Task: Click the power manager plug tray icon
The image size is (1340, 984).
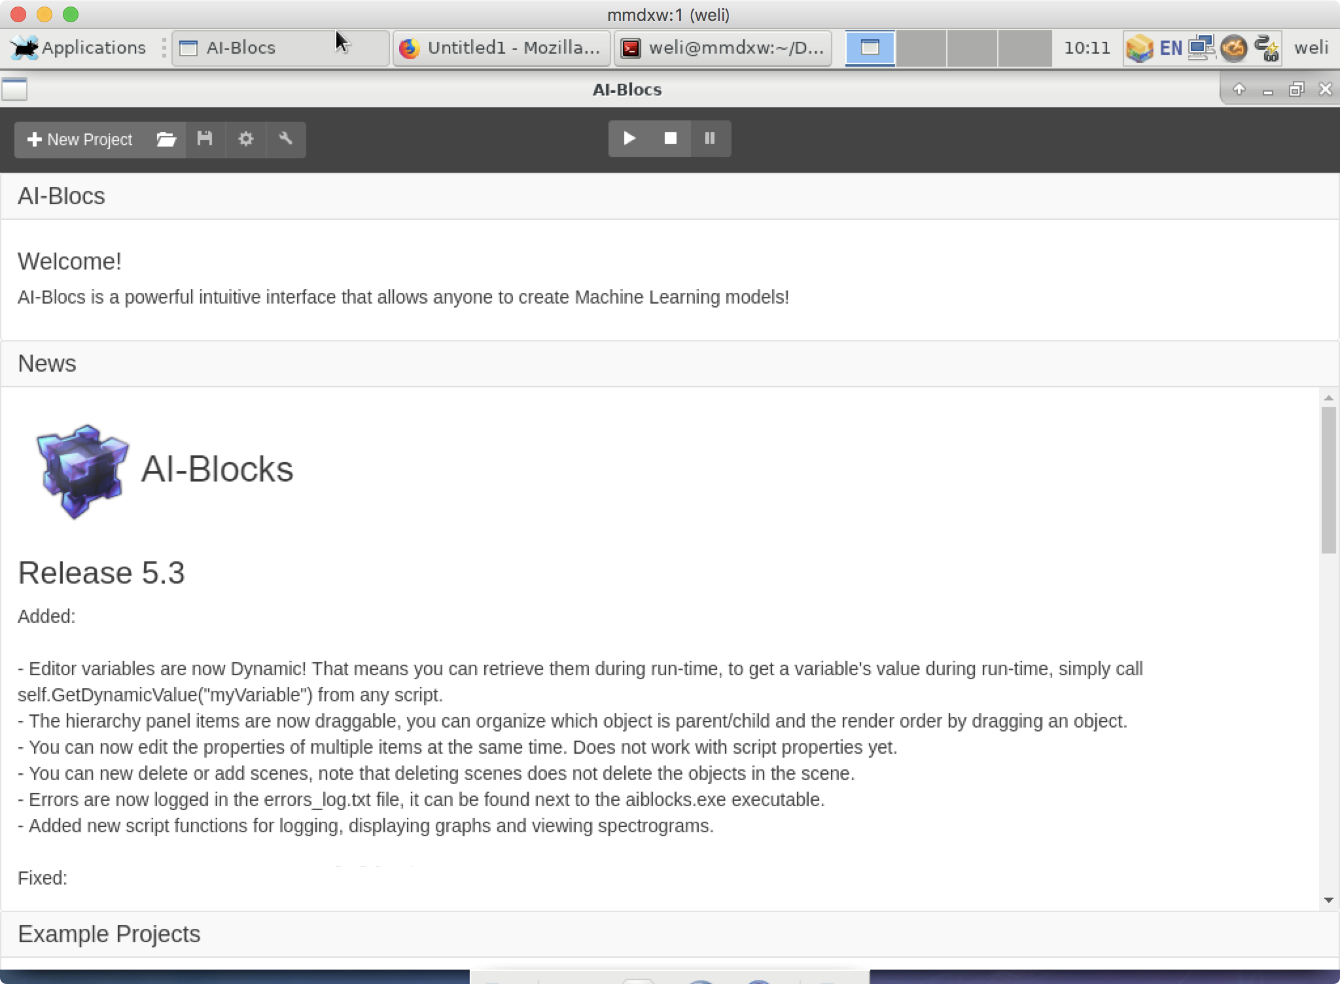Action: click(x=1267, y=48)
